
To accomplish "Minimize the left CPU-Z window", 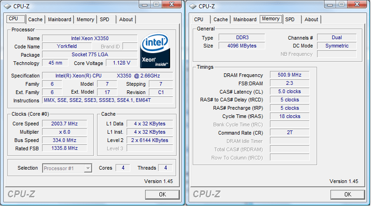I will [144, 5].
